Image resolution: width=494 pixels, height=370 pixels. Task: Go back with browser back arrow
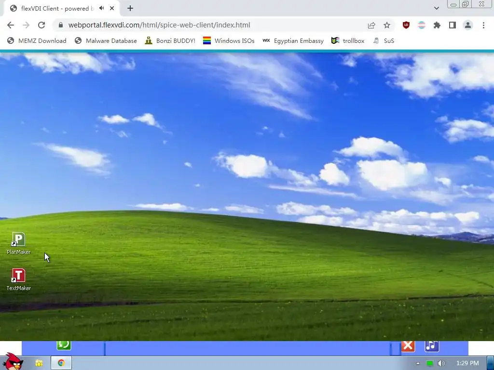coord(11,25)
